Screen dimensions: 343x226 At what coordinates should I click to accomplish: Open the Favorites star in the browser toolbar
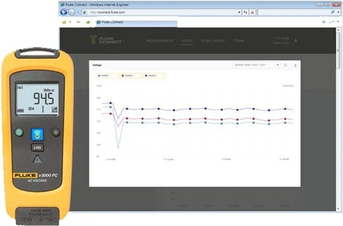coord(64,22)
